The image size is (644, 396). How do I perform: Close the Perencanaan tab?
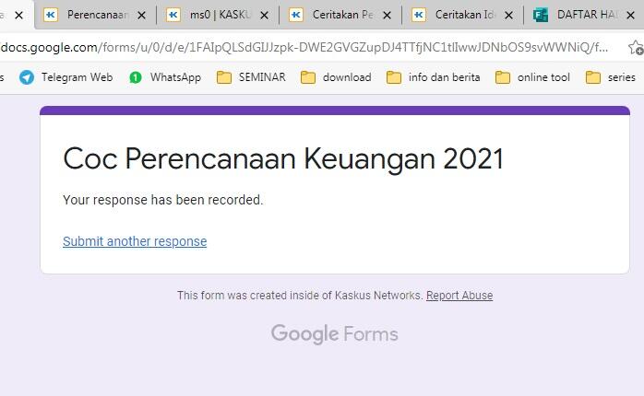(x=141, y=16)
